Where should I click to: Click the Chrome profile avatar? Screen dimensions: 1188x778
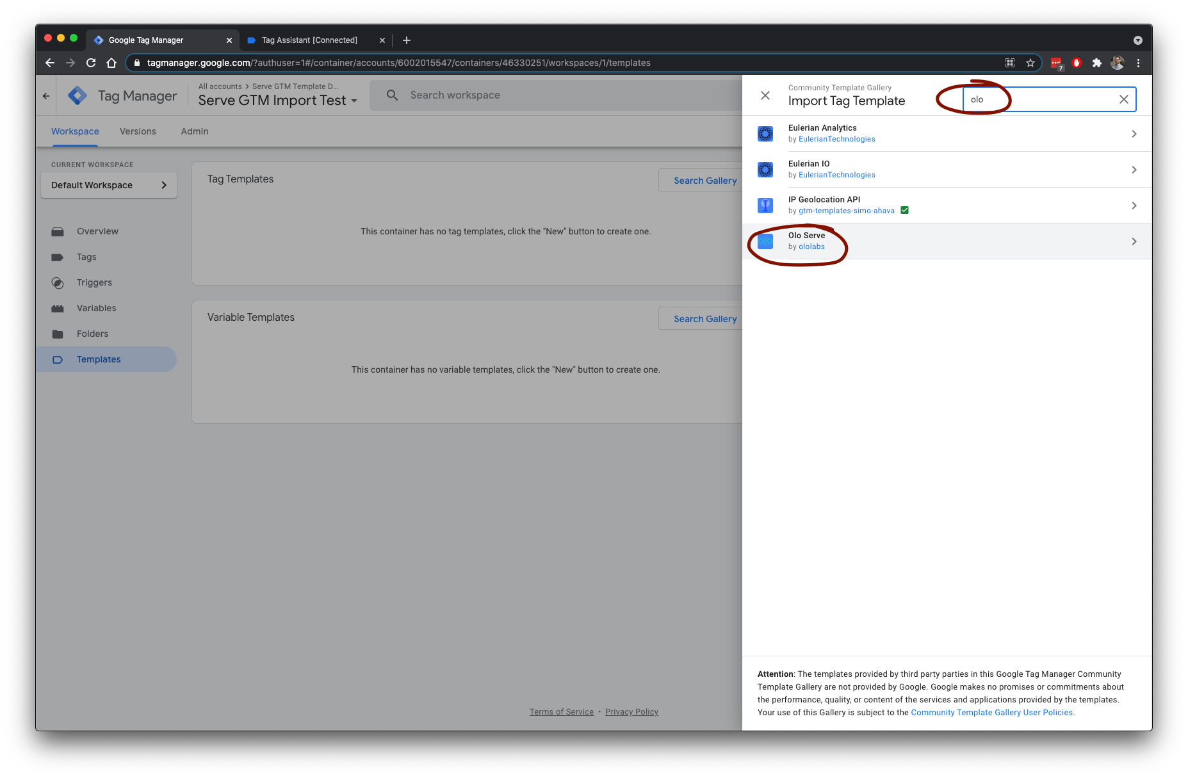click(1118, 63)
